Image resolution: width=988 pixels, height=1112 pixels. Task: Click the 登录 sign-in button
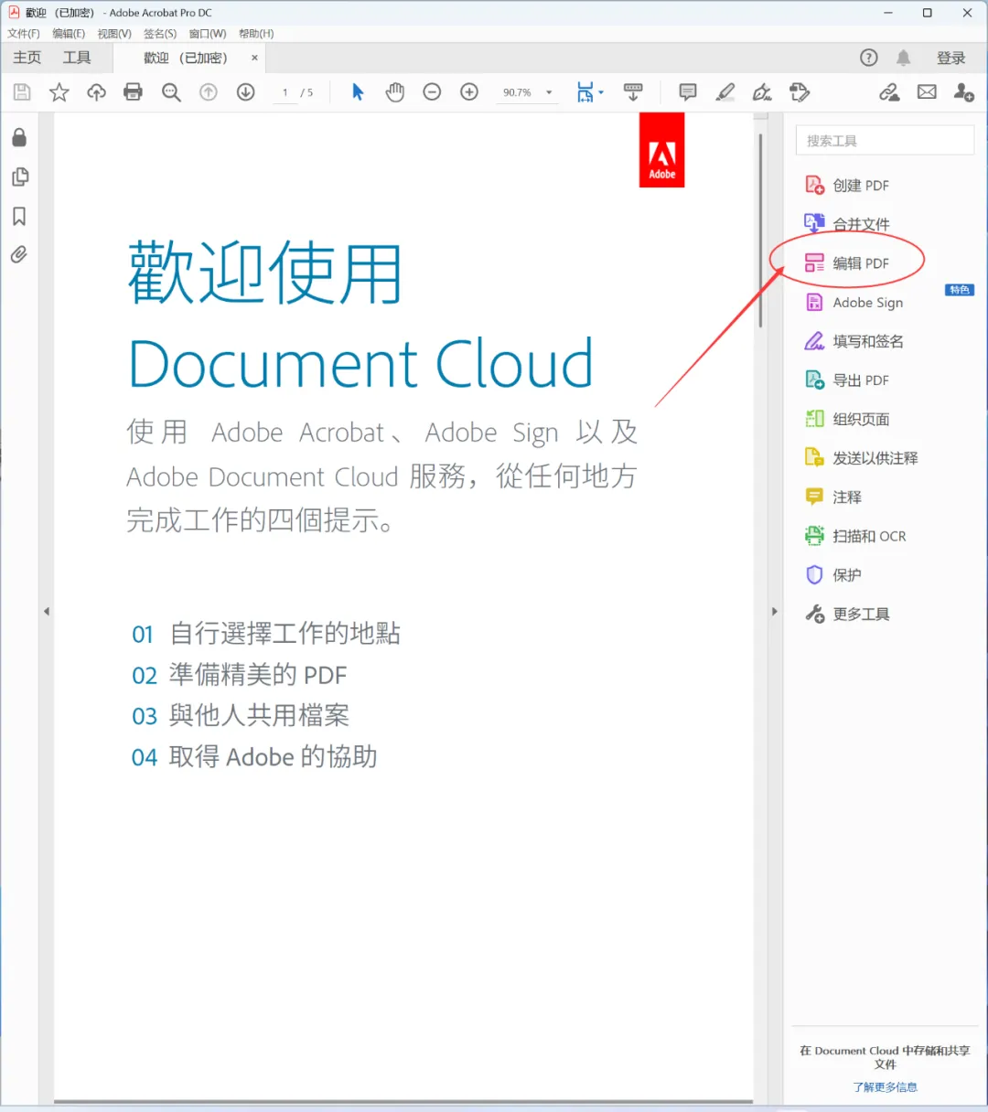pyautogui.click(x=951, y=58)
